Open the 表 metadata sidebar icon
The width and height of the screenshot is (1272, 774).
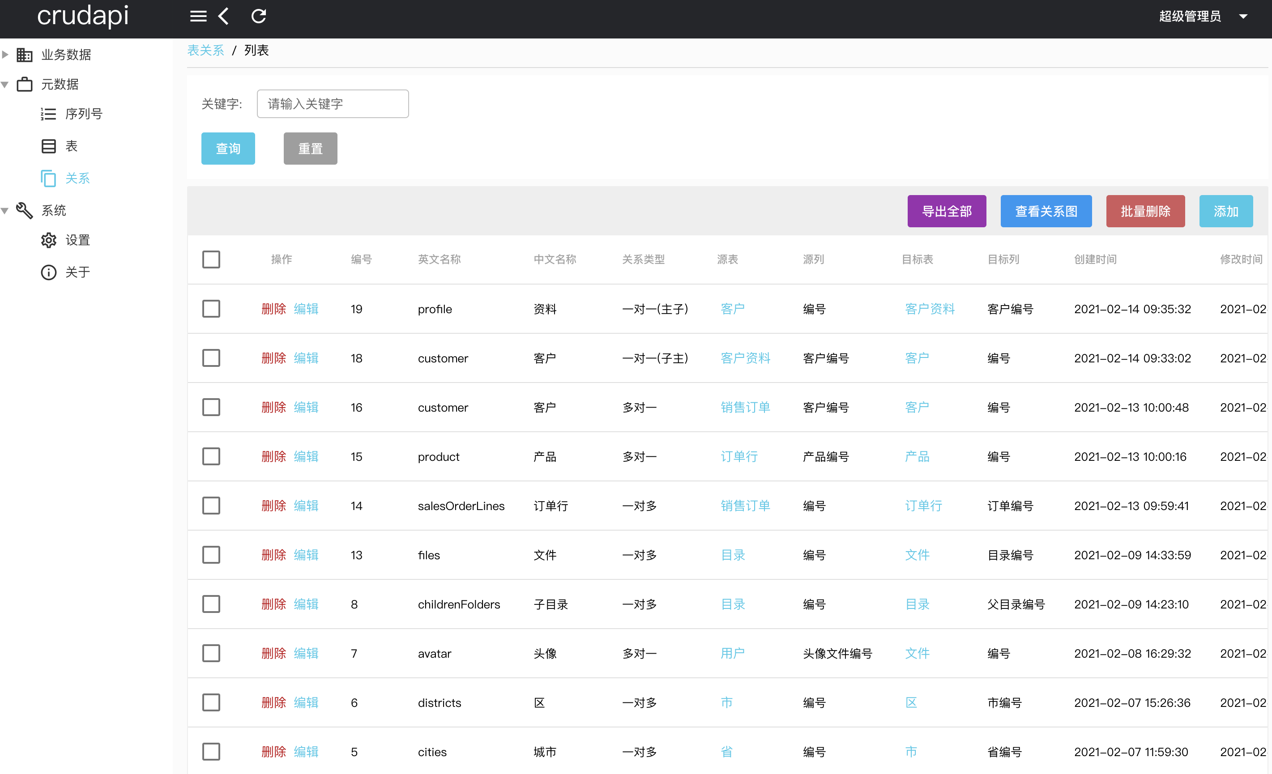coord(48,146)
